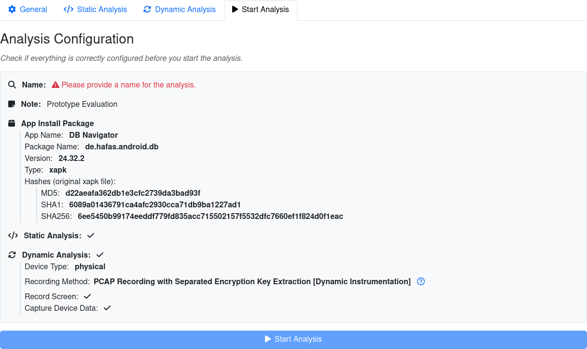Click the sticky note icon beside Note

point(12,104)
